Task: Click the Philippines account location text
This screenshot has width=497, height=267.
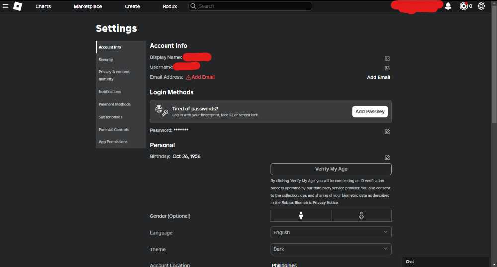Action: point(284,265)
